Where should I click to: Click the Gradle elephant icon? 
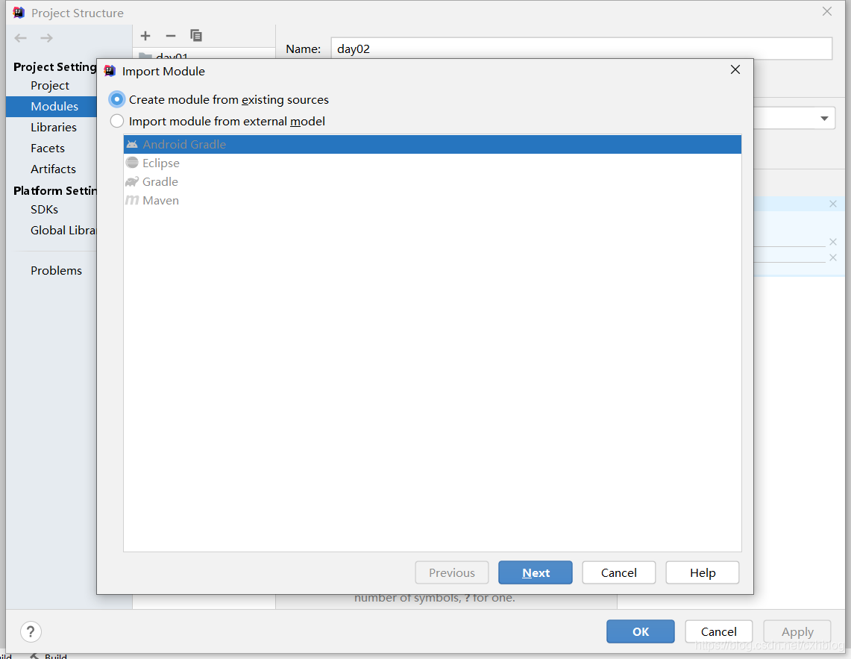click(x=132, y=181)
